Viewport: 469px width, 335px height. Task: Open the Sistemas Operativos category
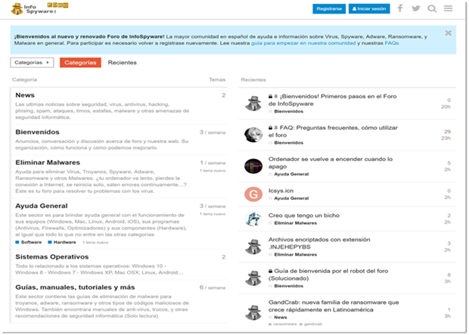click(x=52, y=256)
